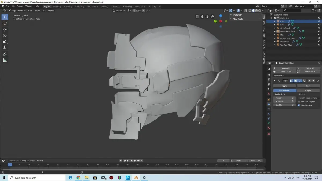322x181 pixels.
Task: Toggle the camera view icon
Action: 202,17
